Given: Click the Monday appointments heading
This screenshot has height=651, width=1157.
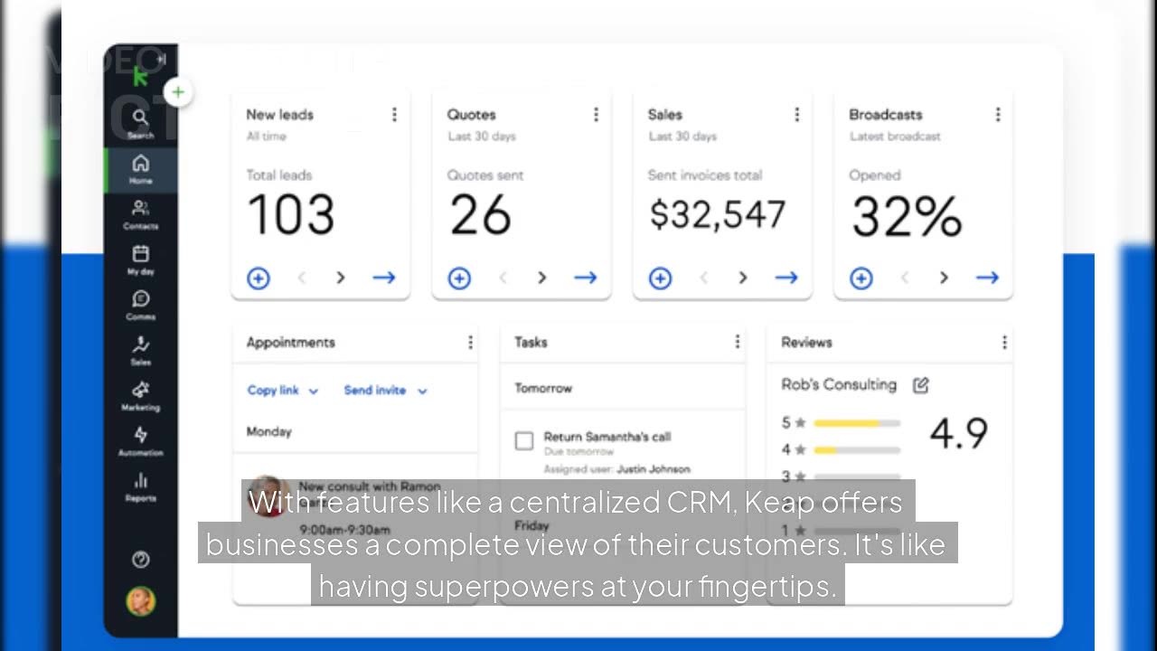Looking at the screenshot, I should [x=269, y=432].
